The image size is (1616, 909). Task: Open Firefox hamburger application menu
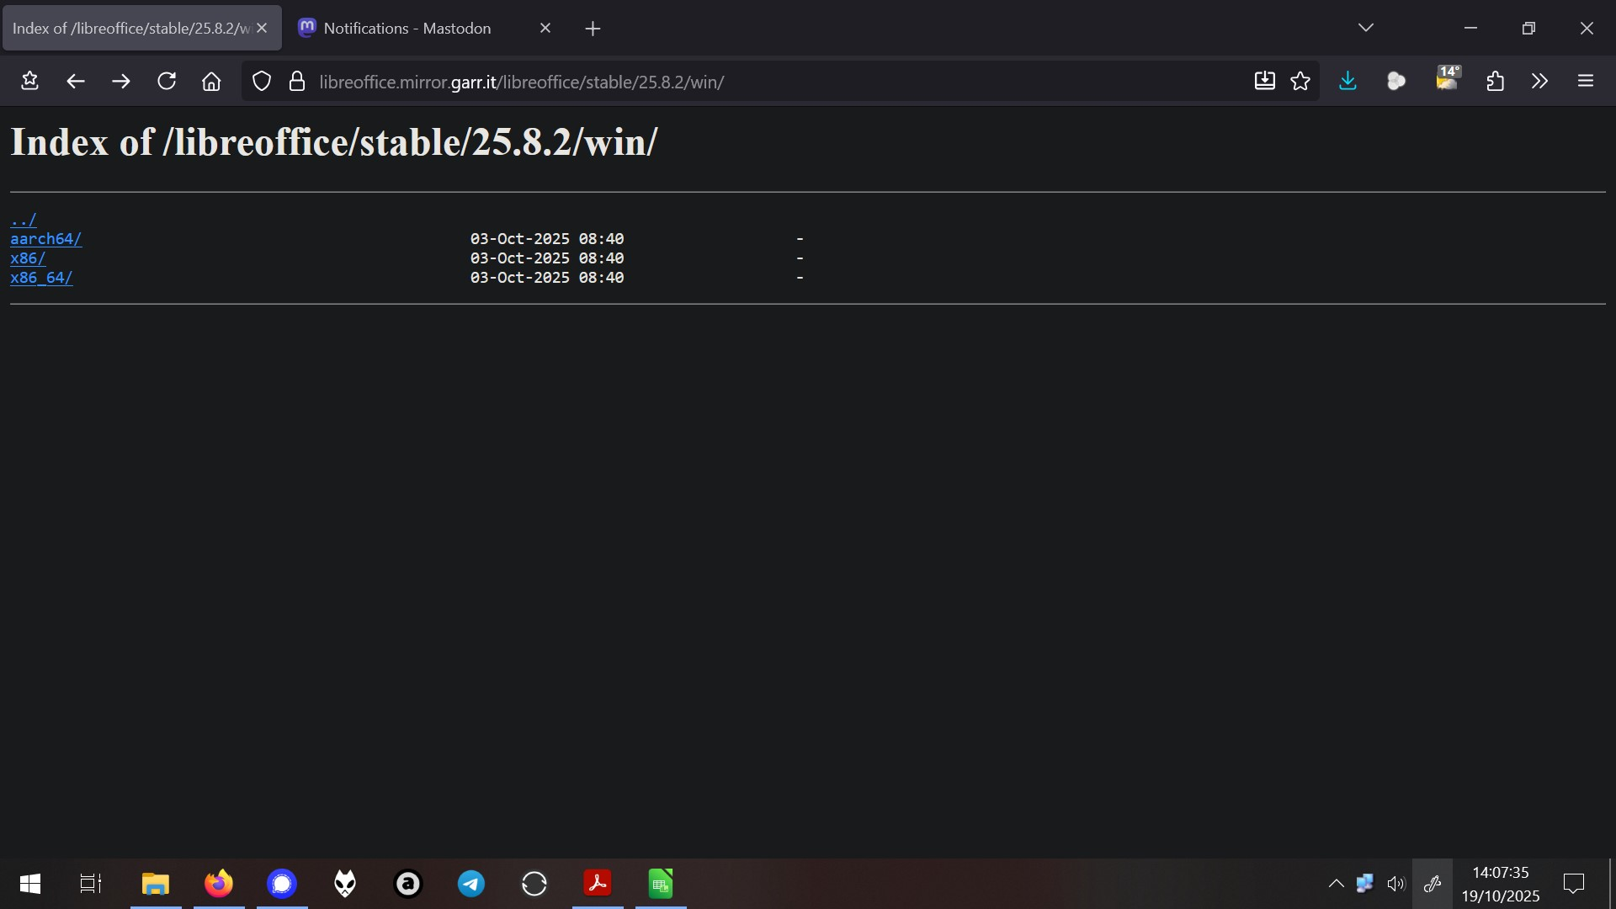point(1586,82)
